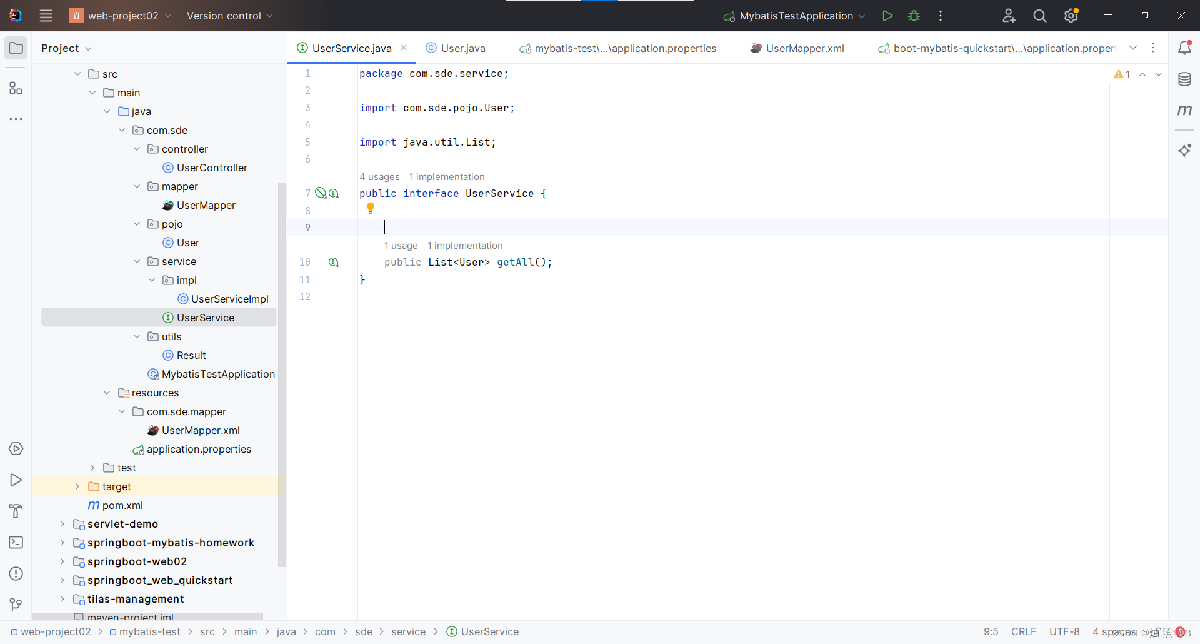Collapse the controller package
The height and width of the screenshot is (644, 1200).
pos(137,149)
